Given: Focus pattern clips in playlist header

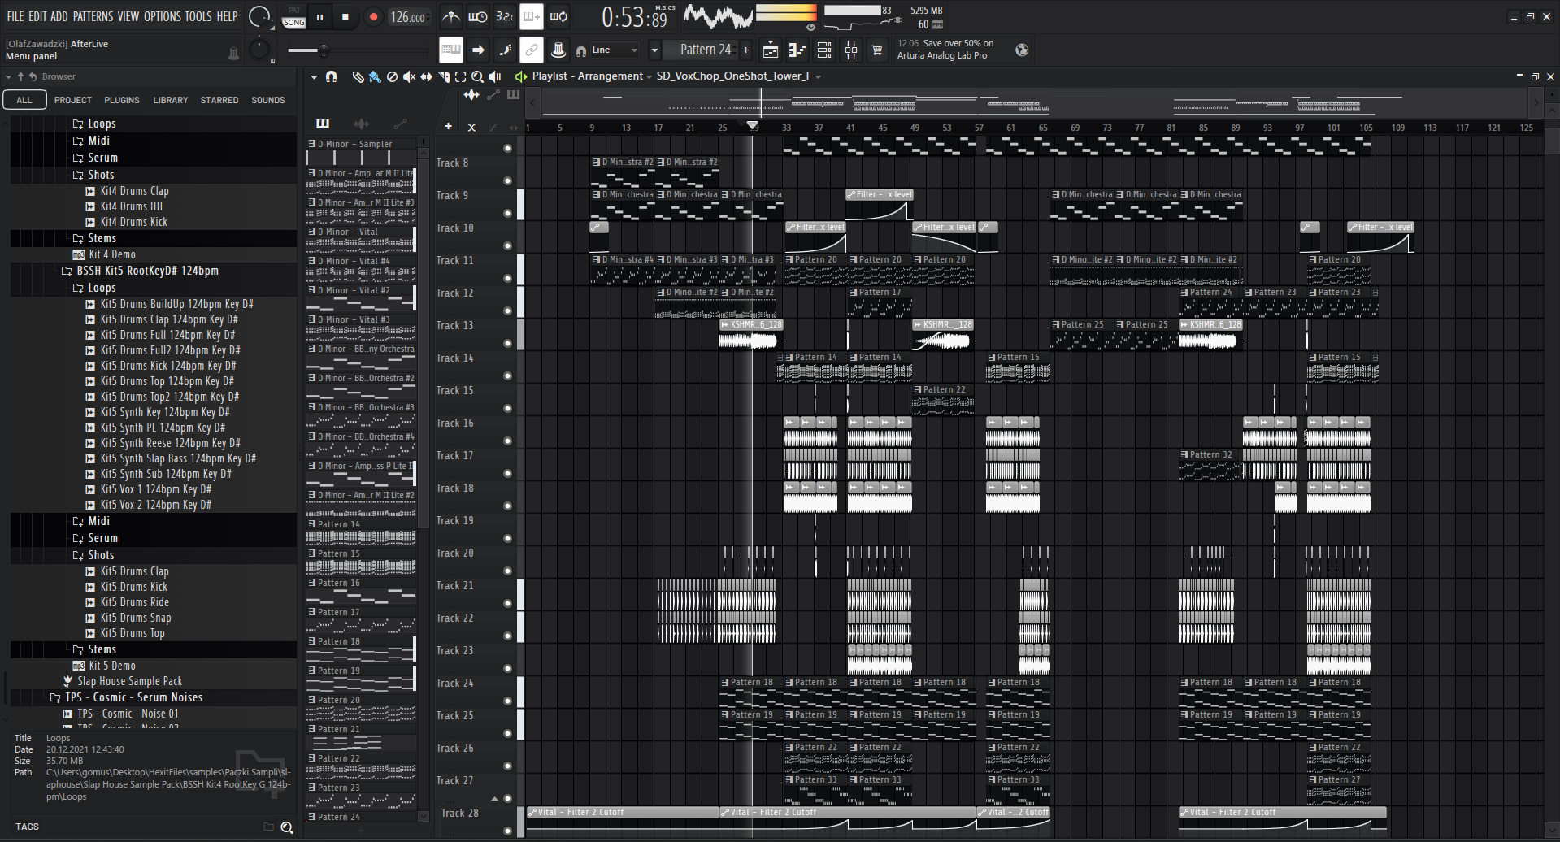Looking at the screenshot, I should point(513,95).
